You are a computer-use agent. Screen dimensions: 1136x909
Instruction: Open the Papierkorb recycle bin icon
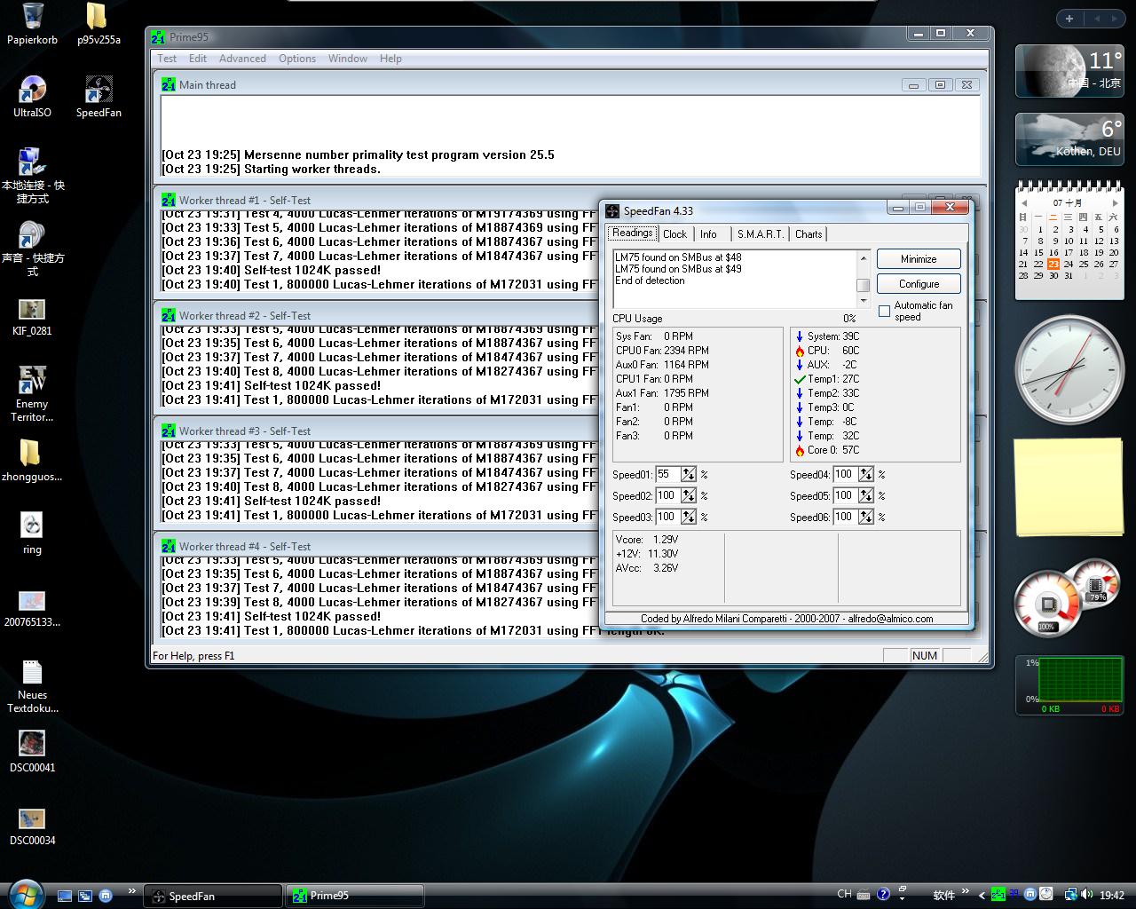click(33, 24)
